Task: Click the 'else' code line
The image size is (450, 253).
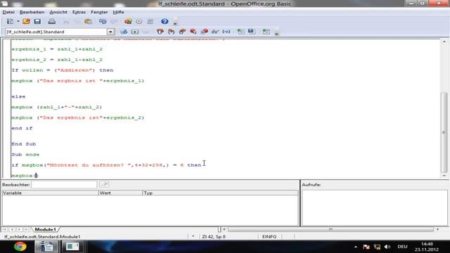Action: pyautogui.click(x=18, y=97)
